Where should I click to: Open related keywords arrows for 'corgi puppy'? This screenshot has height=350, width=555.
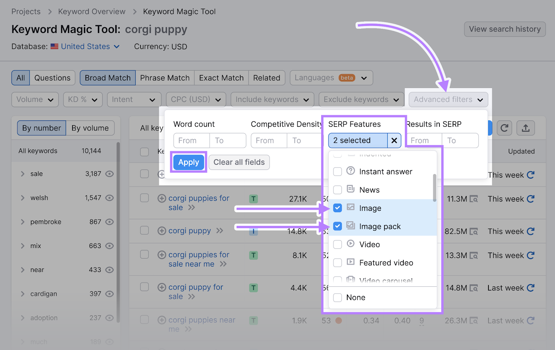220,231
